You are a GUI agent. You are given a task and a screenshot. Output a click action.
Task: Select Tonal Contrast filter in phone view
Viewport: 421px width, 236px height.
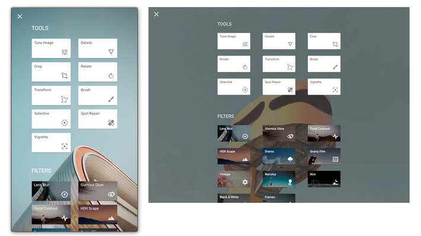pyautogui.click(x=51, y=215)
